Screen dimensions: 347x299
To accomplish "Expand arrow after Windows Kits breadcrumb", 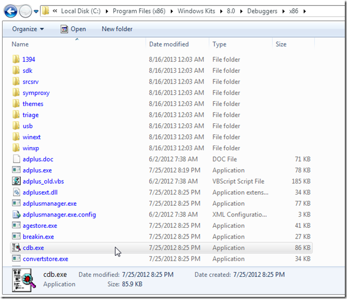I will 221,11.
